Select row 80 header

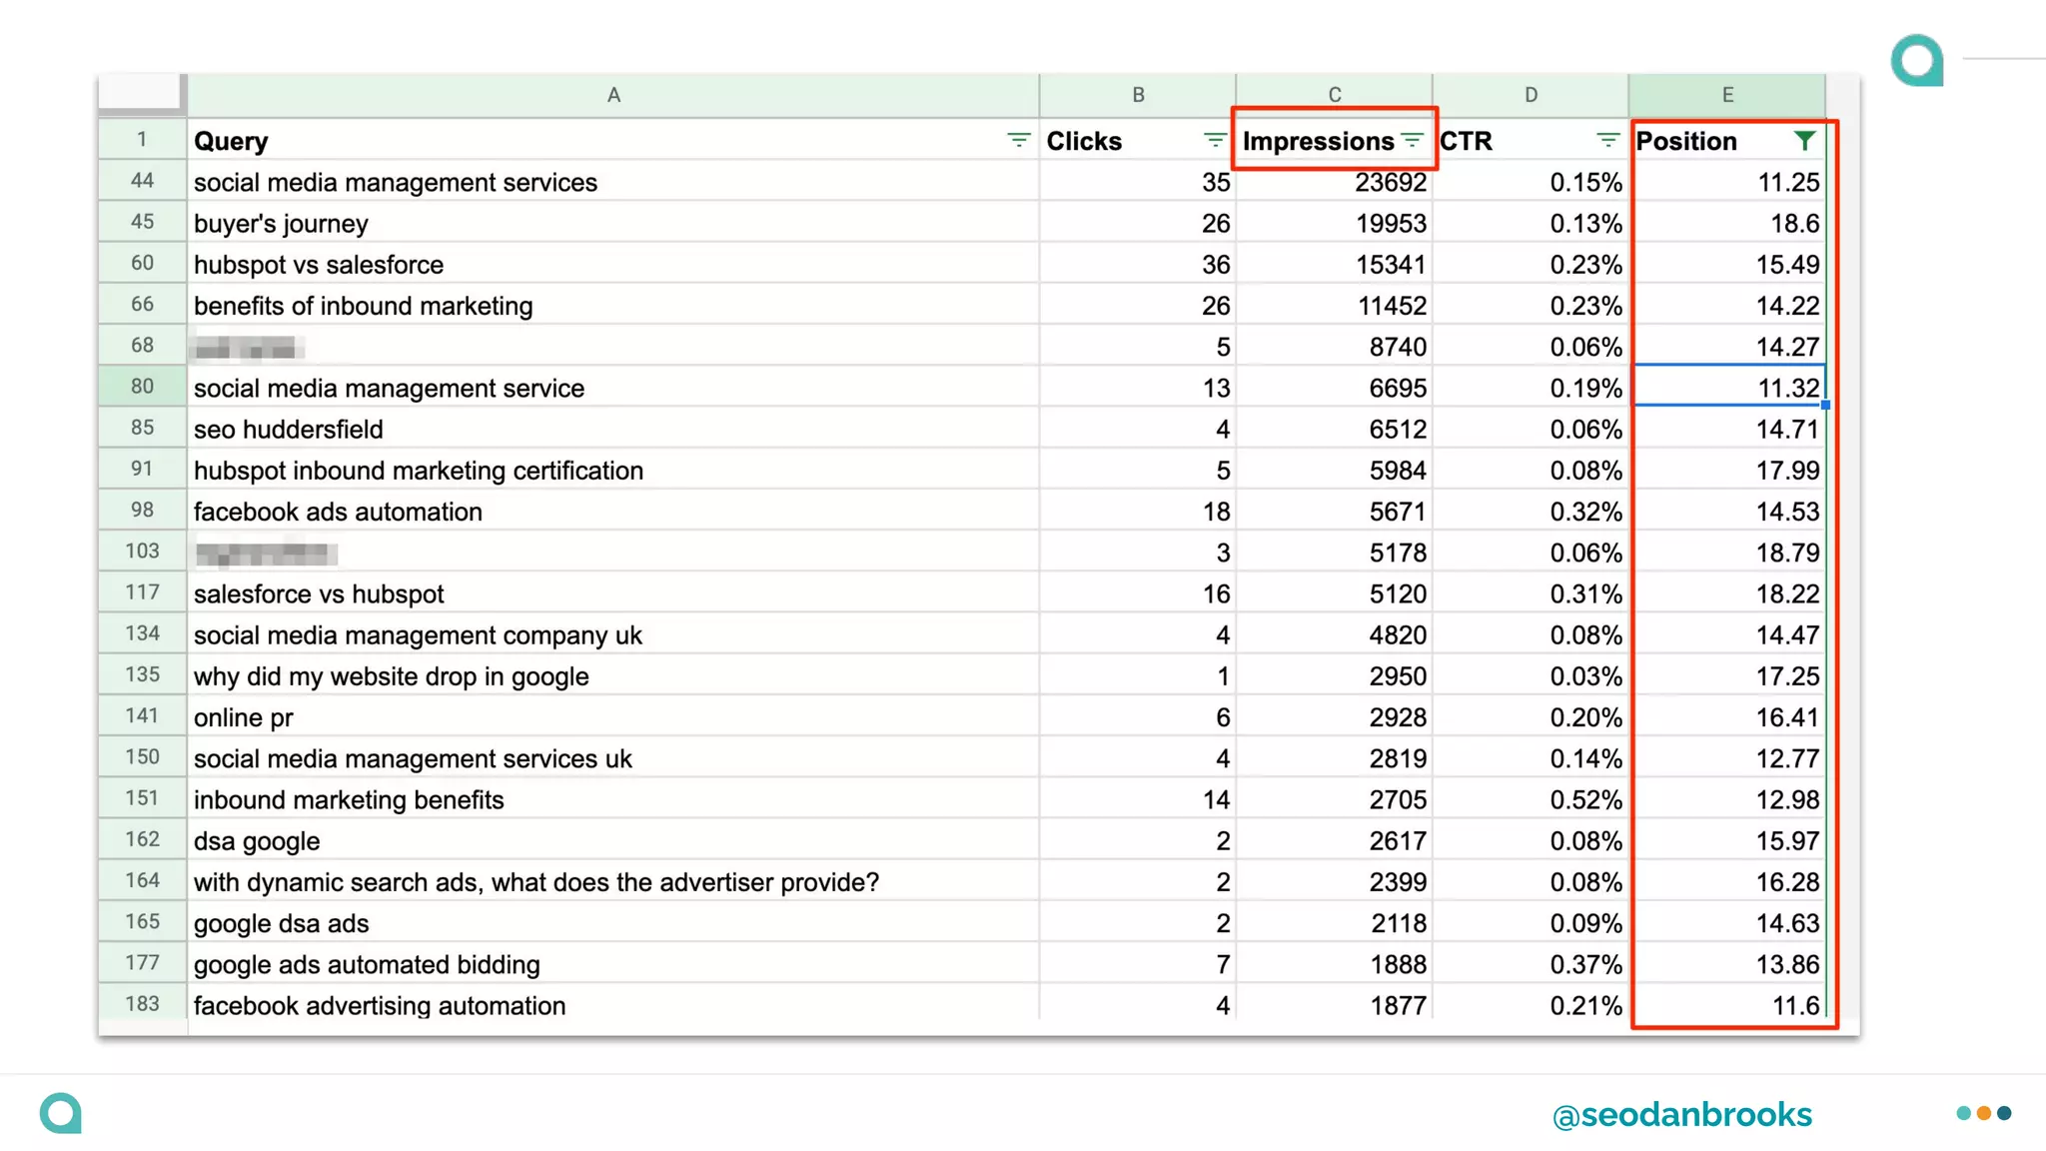142,387
